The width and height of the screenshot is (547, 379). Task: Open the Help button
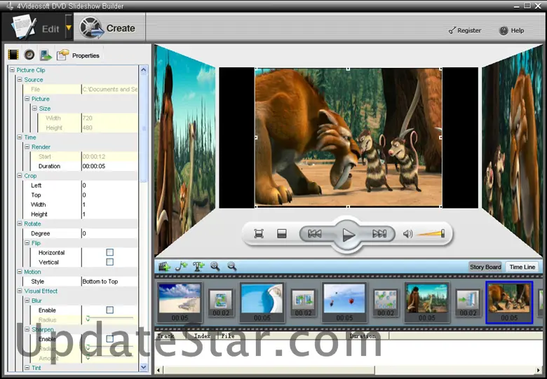[511, 31]
